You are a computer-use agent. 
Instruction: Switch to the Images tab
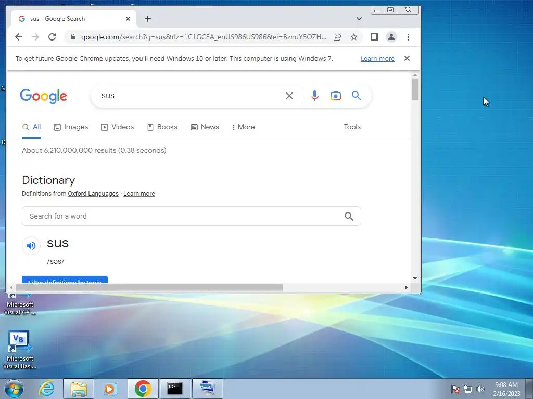[x=71, y=127]
